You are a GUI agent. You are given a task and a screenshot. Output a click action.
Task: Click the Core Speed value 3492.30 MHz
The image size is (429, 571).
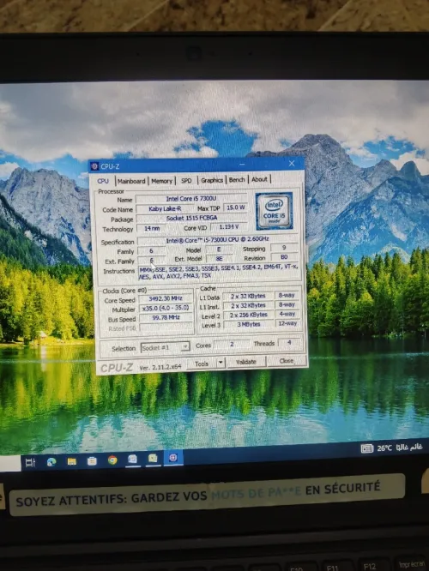coord(166,298)
